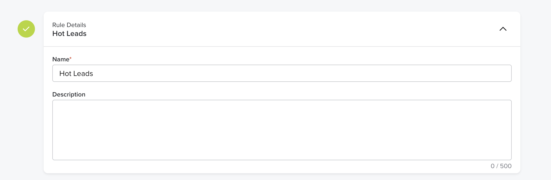Click the red required asterisk beside Name
Viewport: 551px width, 180px height.
point(70,58)
